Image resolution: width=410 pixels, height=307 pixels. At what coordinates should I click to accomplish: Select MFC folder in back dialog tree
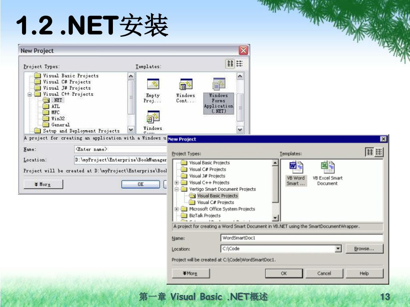coord(52,112)
